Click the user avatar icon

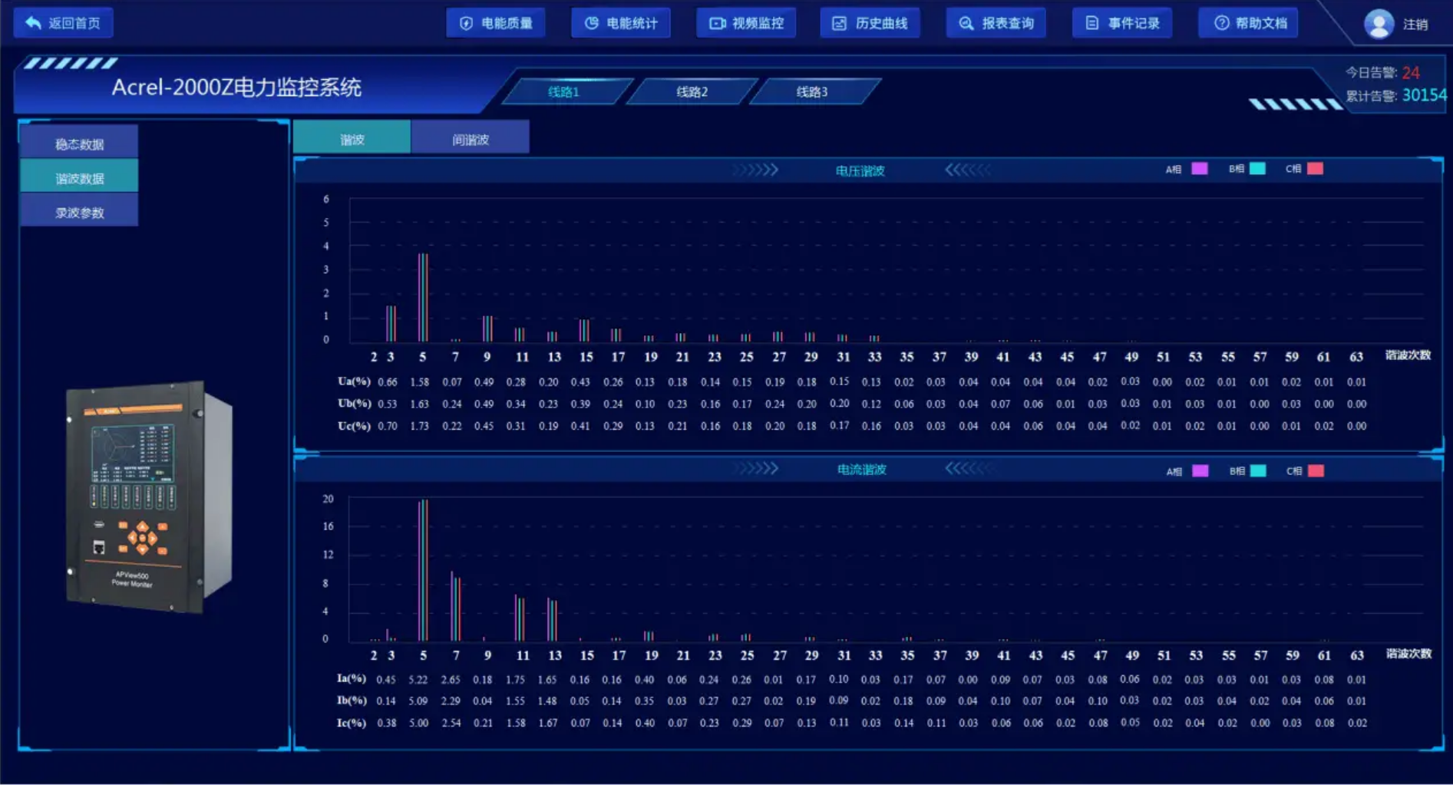coord(1379,24)
